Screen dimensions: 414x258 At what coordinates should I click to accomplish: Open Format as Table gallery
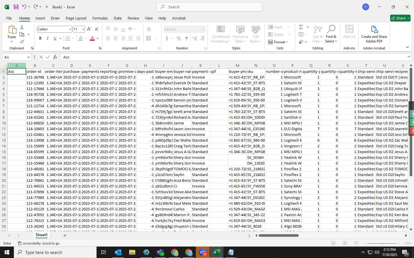pyautogui.click(x=240, y=34)
